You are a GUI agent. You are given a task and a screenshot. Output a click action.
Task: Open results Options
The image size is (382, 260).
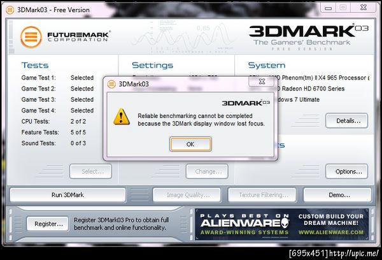(x=347, y=171)
